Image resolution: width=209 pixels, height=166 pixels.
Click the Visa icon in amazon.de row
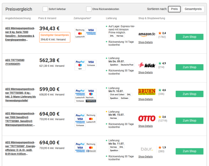pos(91,30)
